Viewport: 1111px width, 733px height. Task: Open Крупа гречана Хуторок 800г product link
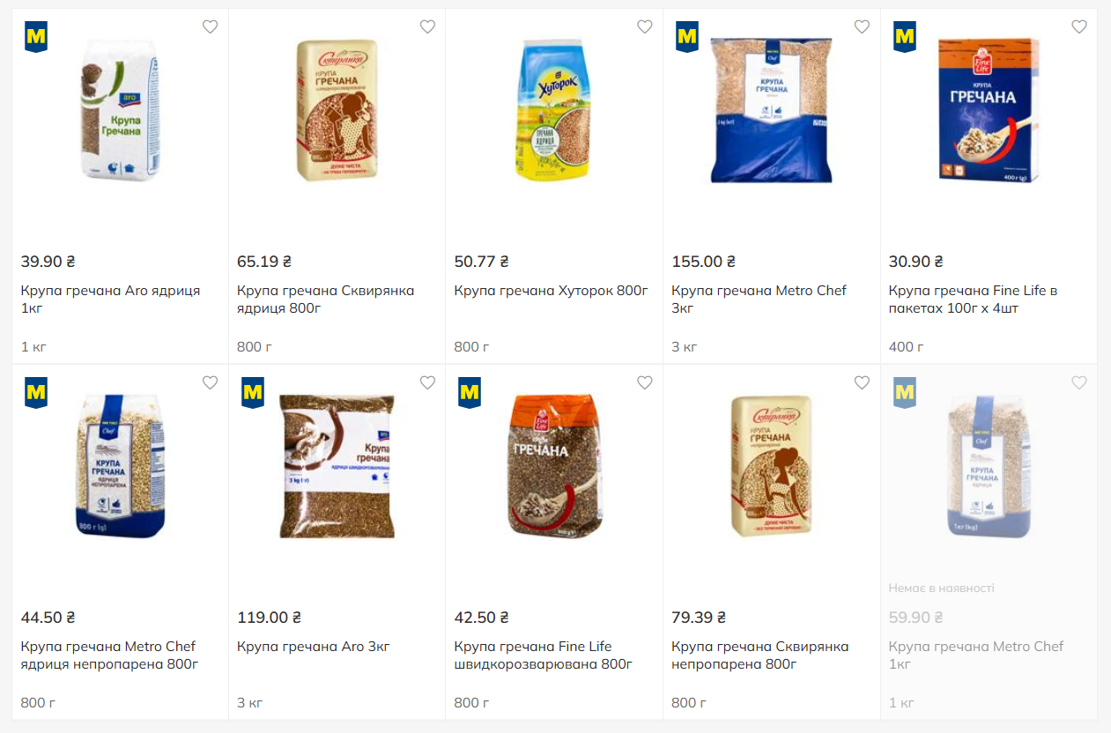click(551, 291)
